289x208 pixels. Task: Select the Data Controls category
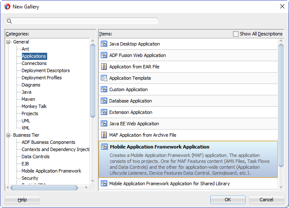click(x=35, y=157)
